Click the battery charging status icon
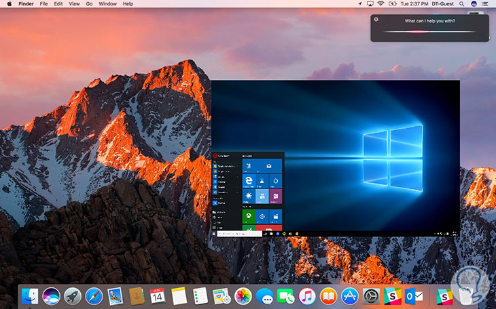 (393, 4)
